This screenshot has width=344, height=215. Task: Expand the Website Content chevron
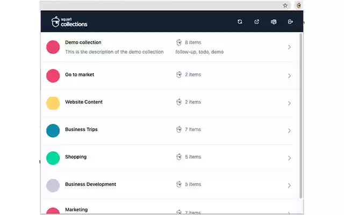coord(289,103)
